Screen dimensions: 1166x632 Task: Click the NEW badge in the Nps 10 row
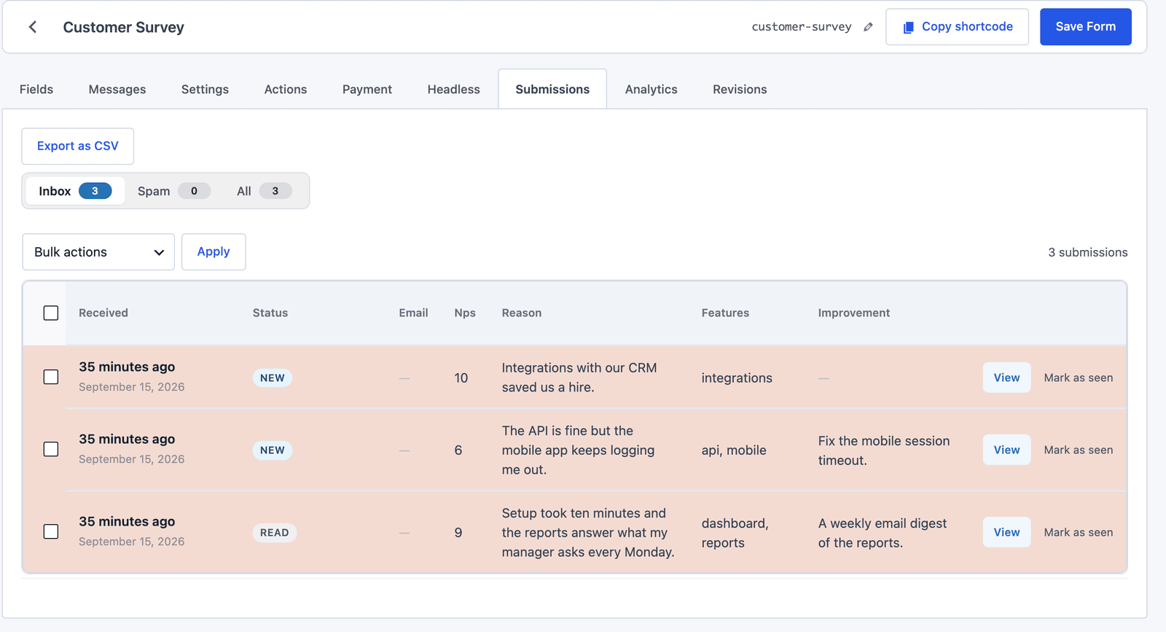(273, 378)
